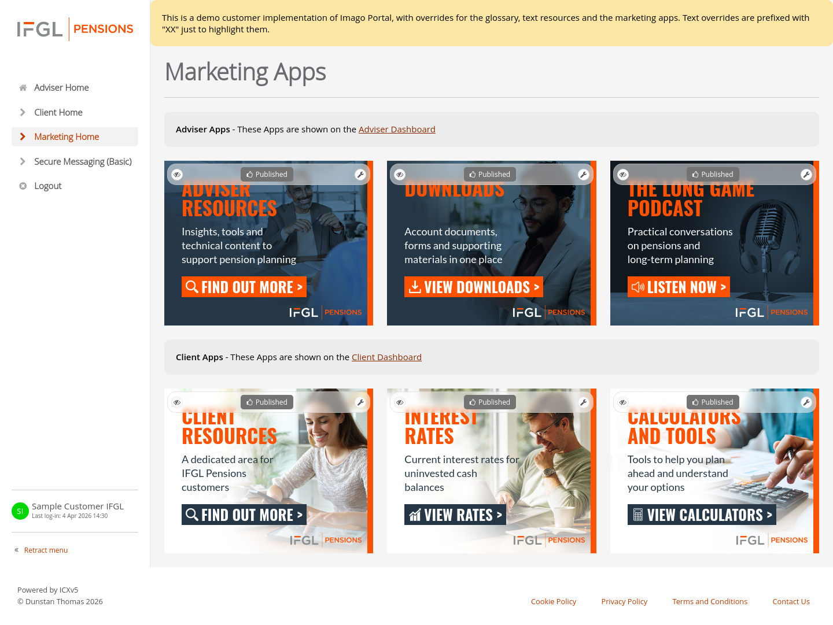Click View Calculators button

[x=702, y=515]
